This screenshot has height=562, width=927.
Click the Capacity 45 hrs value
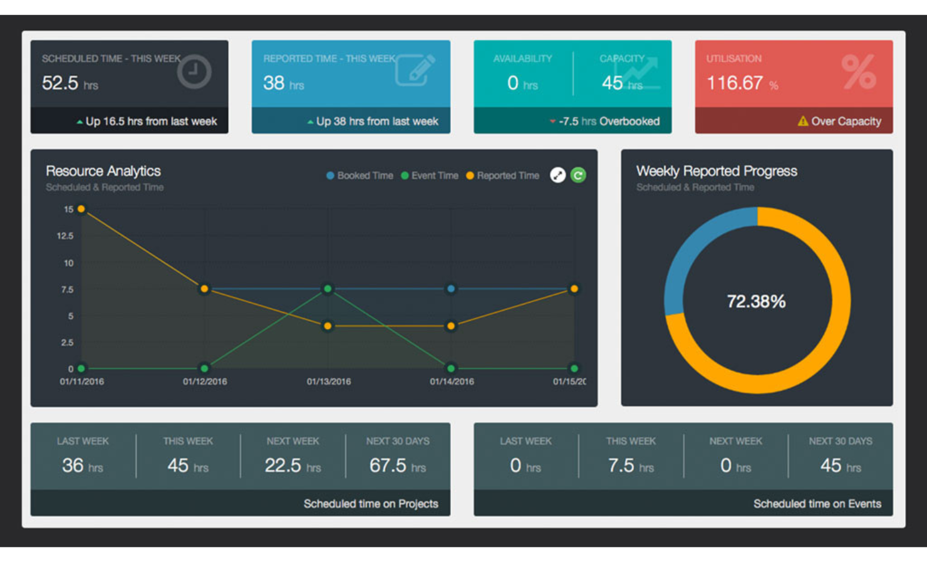622,83
